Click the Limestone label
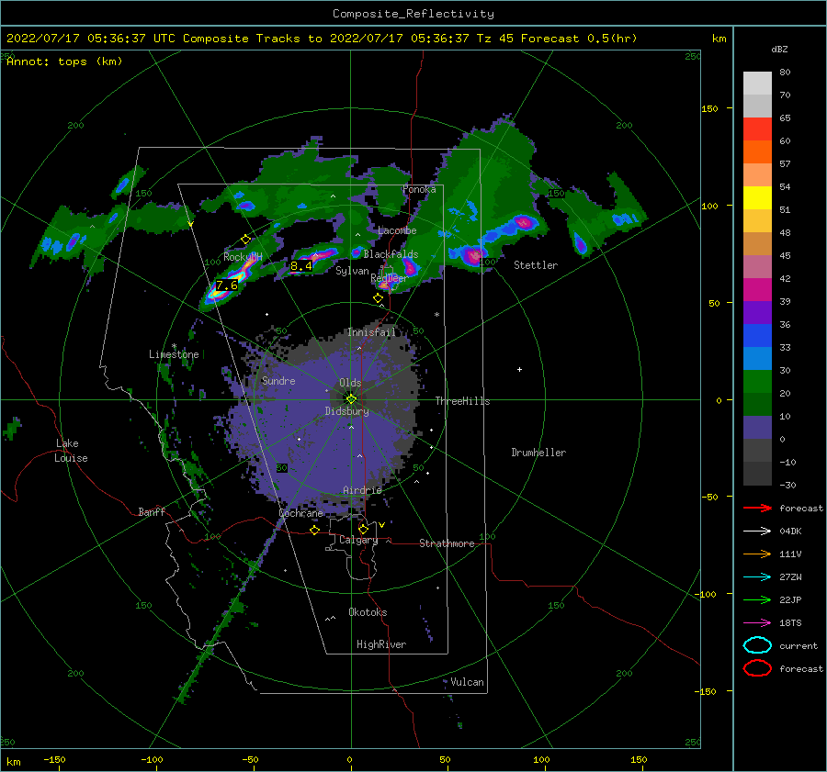Screen dimensions: 827x772 pyautogui.click(x=174, y=354)
